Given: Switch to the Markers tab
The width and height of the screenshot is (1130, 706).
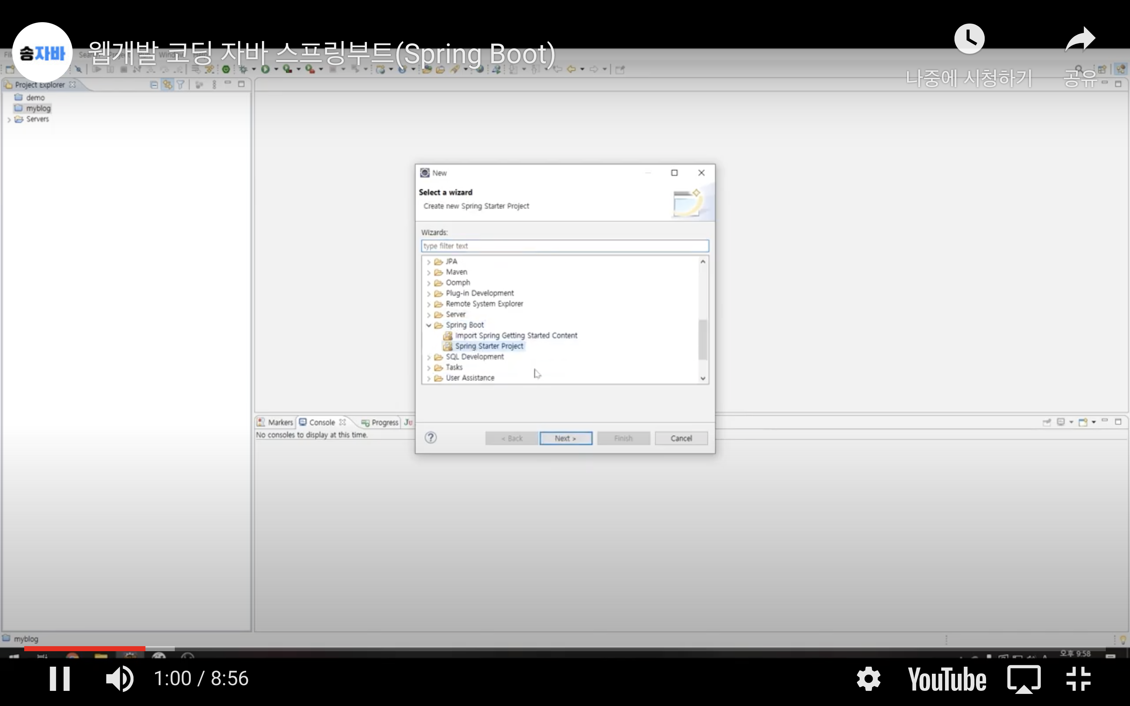Looking at the screenshot, I should click(x=275, y=422).
